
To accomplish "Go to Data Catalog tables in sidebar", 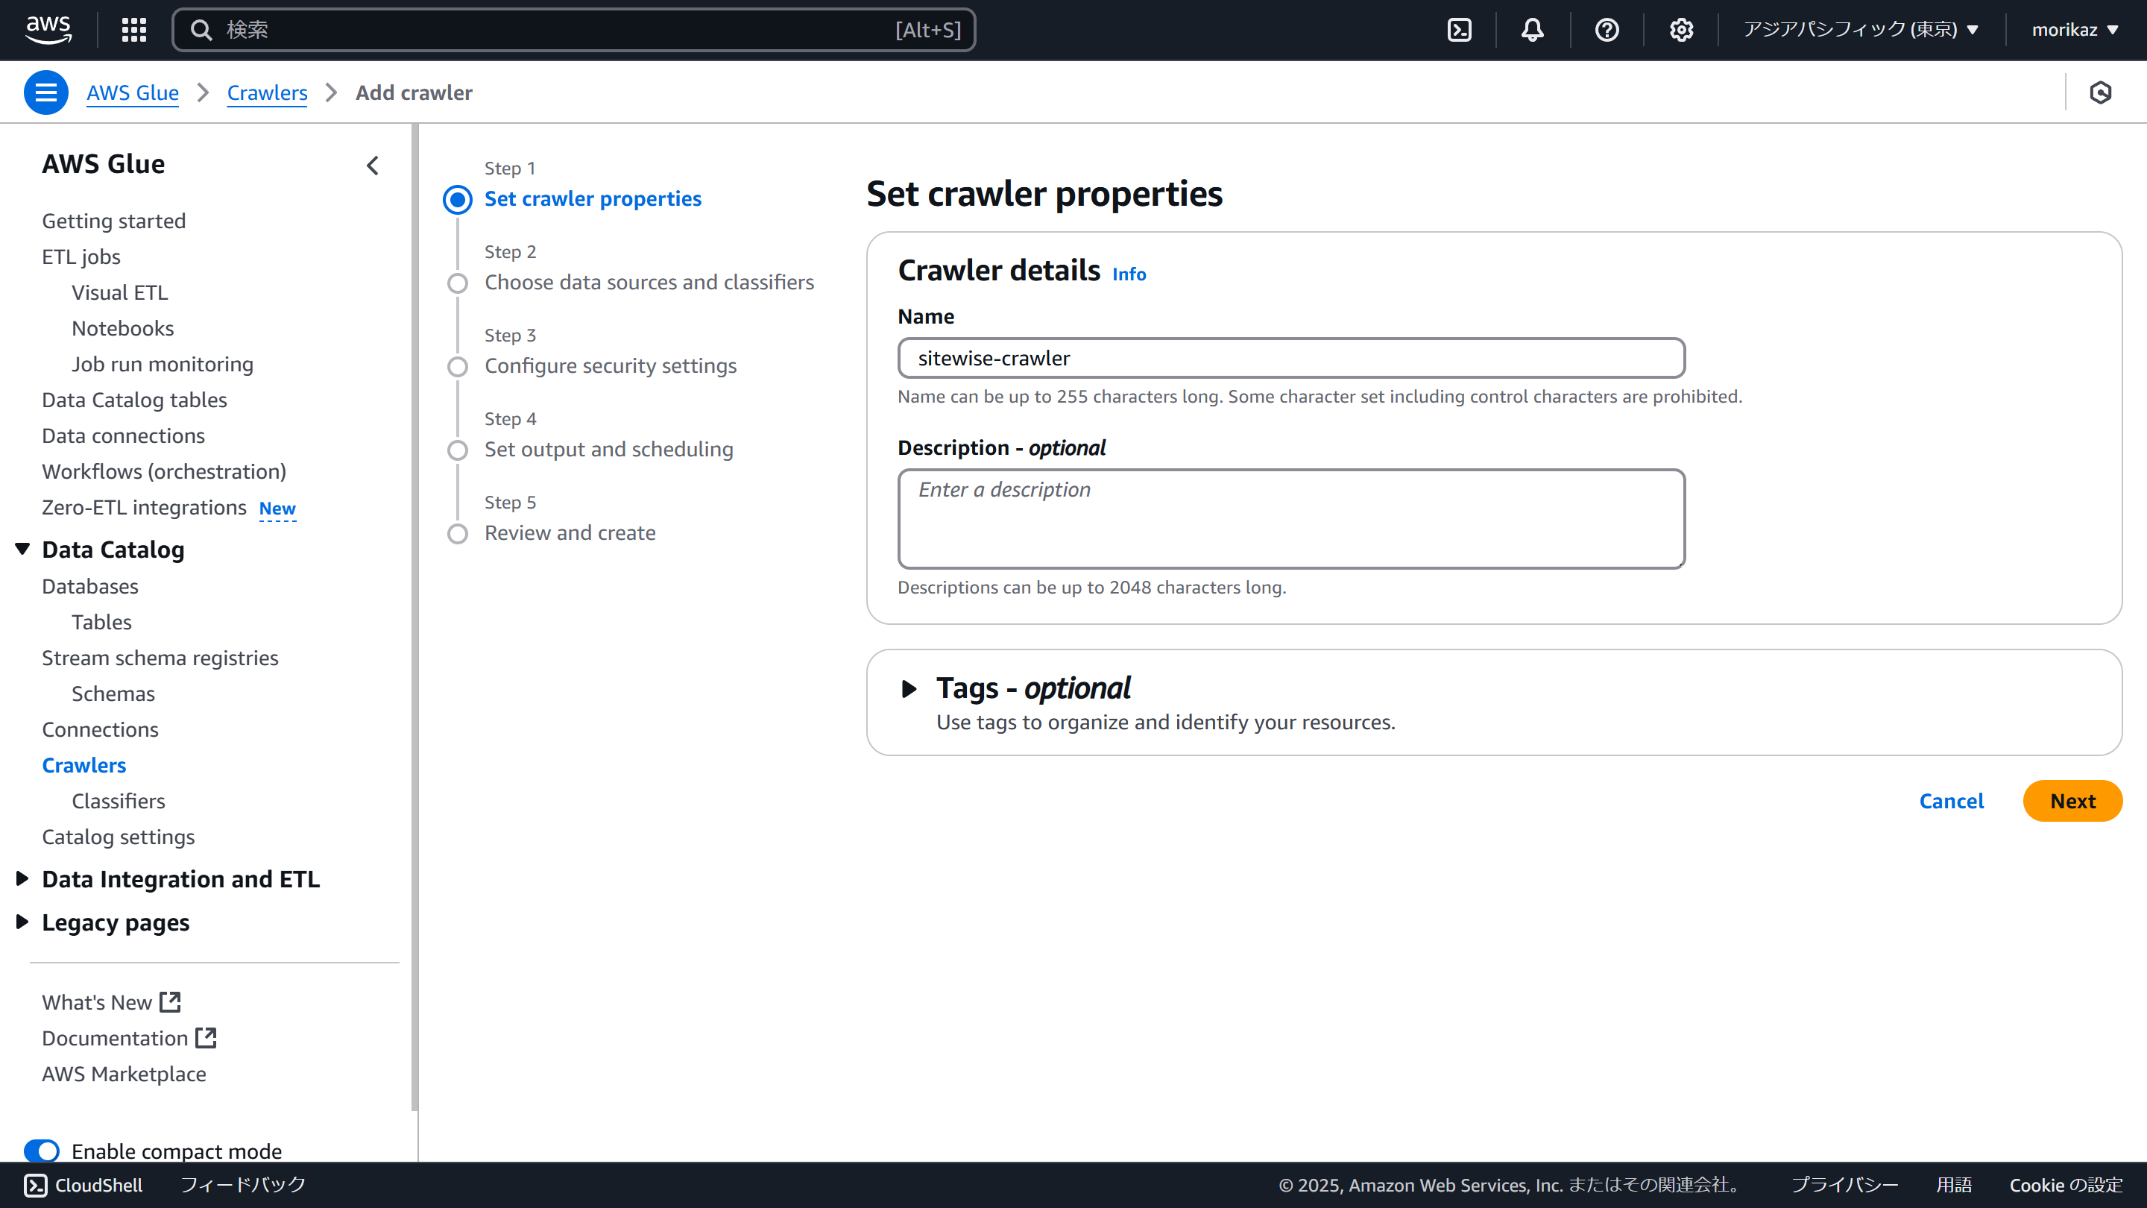I will click(134, 400).
